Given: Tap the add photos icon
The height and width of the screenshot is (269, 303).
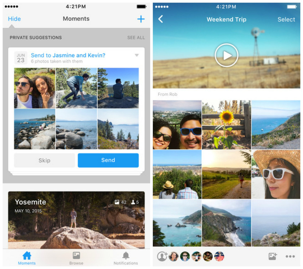Looking at the screenshot, I should pyautogui.click(x=273, y=256).
